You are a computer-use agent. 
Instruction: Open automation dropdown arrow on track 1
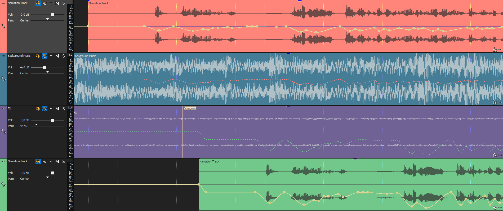(51, 3)
